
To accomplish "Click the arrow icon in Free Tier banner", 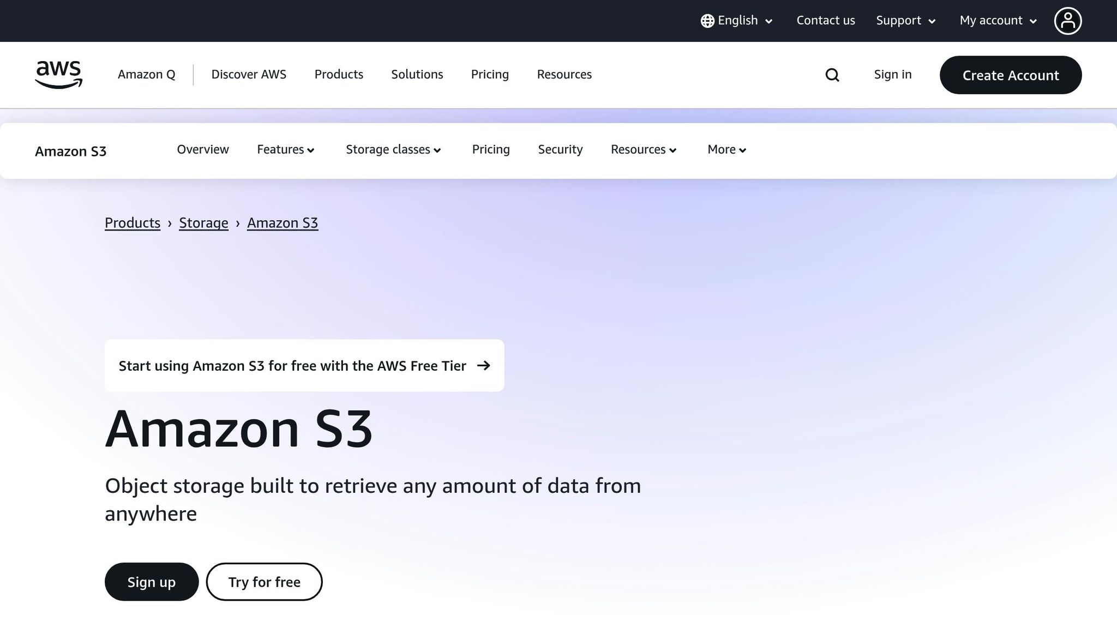I will 483,365.
